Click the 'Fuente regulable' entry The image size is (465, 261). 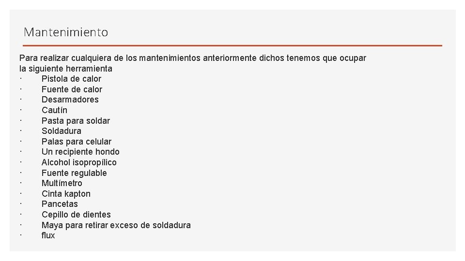tap(74, 173)
